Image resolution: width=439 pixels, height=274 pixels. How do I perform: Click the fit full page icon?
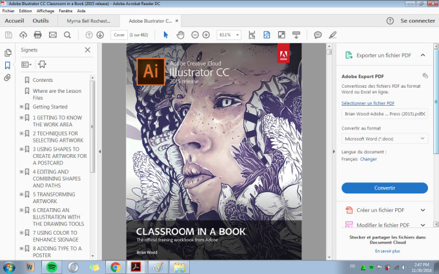click(x=267, y=35)
